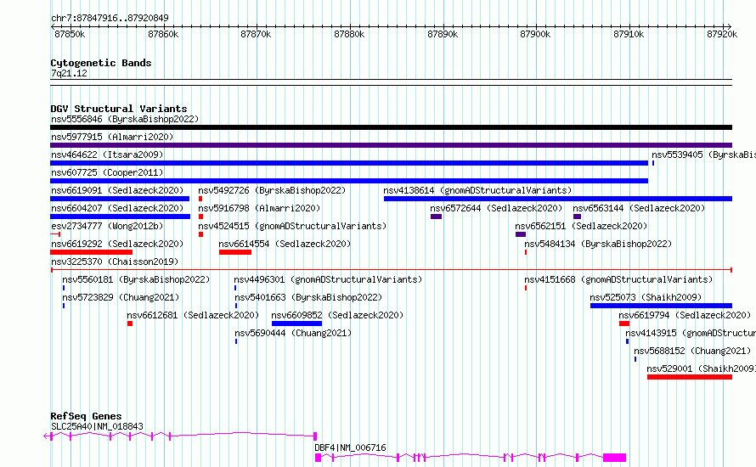Click the nsv464622 (Itsara2009) label
The height and width of the screenshot is (467, 756).
point(107,155)
